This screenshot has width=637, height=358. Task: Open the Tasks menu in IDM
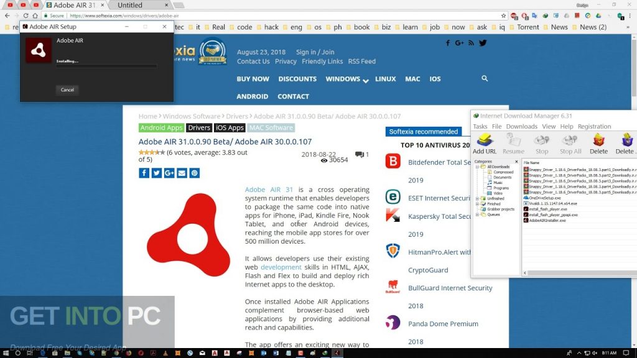coord(480,126)
